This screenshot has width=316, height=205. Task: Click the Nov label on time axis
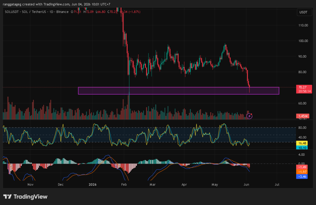click(x=31, y=184)
